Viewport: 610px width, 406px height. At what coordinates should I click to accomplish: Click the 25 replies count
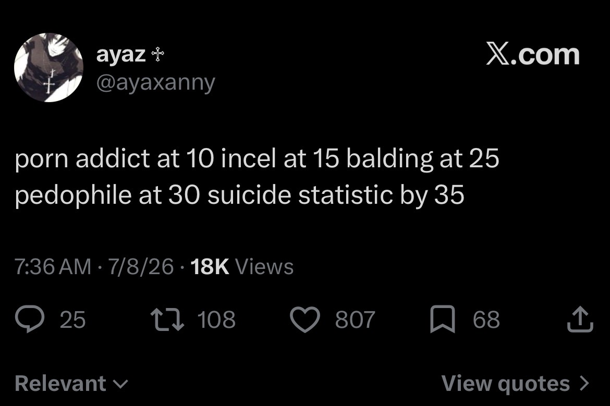(x=73, y=319)
